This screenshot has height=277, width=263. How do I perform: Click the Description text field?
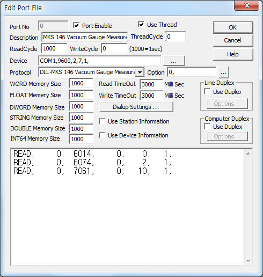click(84, 37)
